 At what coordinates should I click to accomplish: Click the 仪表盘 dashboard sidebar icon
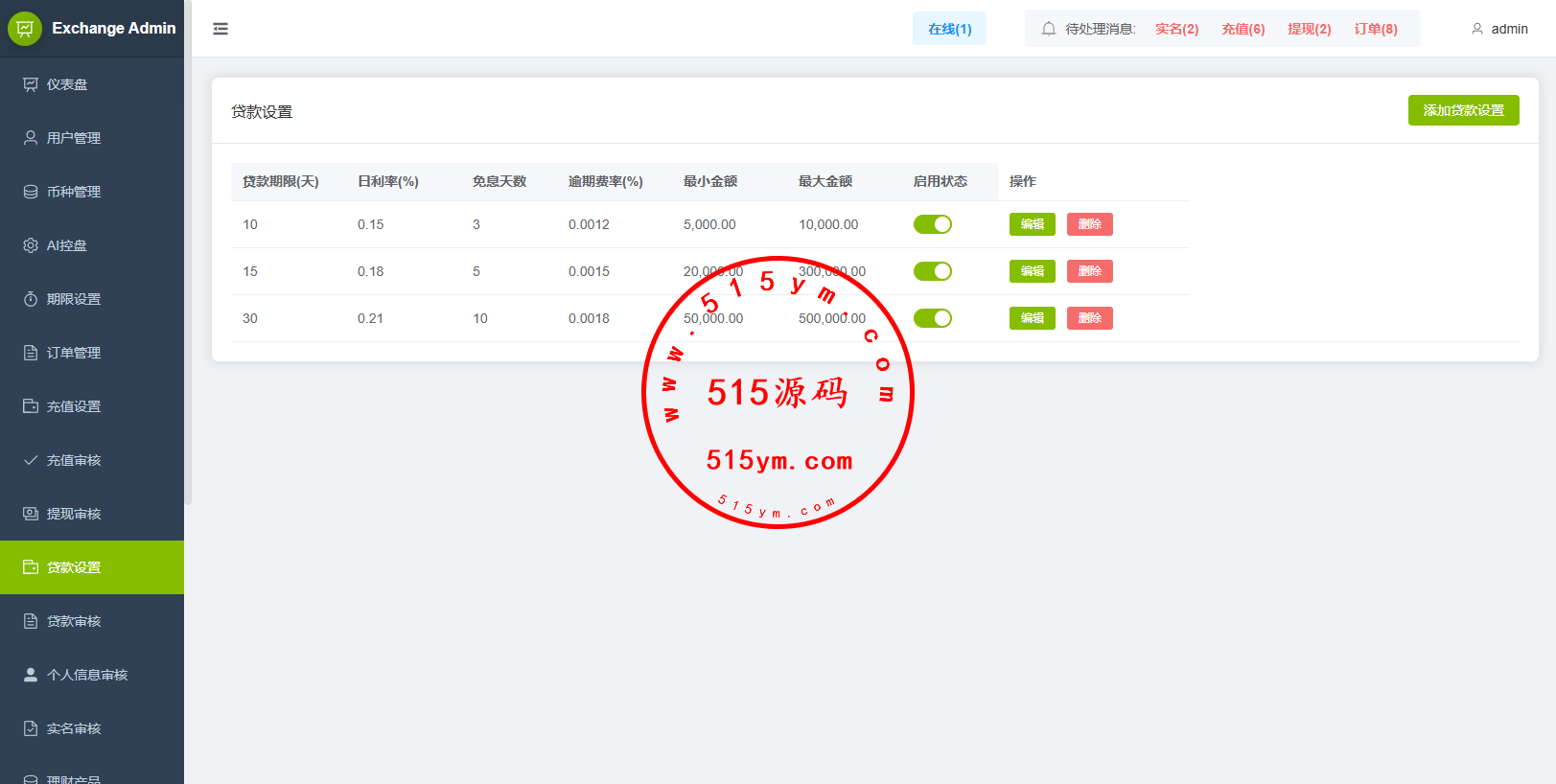pyautogui.click(x=31, y=84)
